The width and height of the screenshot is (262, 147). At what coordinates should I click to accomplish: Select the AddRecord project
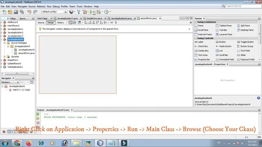(x=13, y=22)
